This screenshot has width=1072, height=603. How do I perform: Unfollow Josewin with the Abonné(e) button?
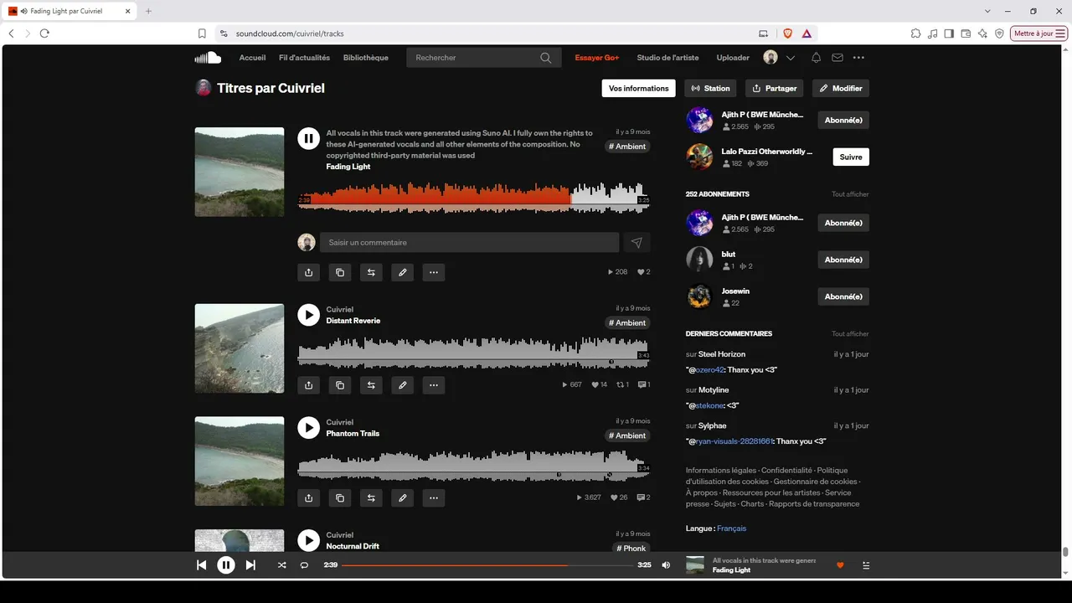point(843,296)
